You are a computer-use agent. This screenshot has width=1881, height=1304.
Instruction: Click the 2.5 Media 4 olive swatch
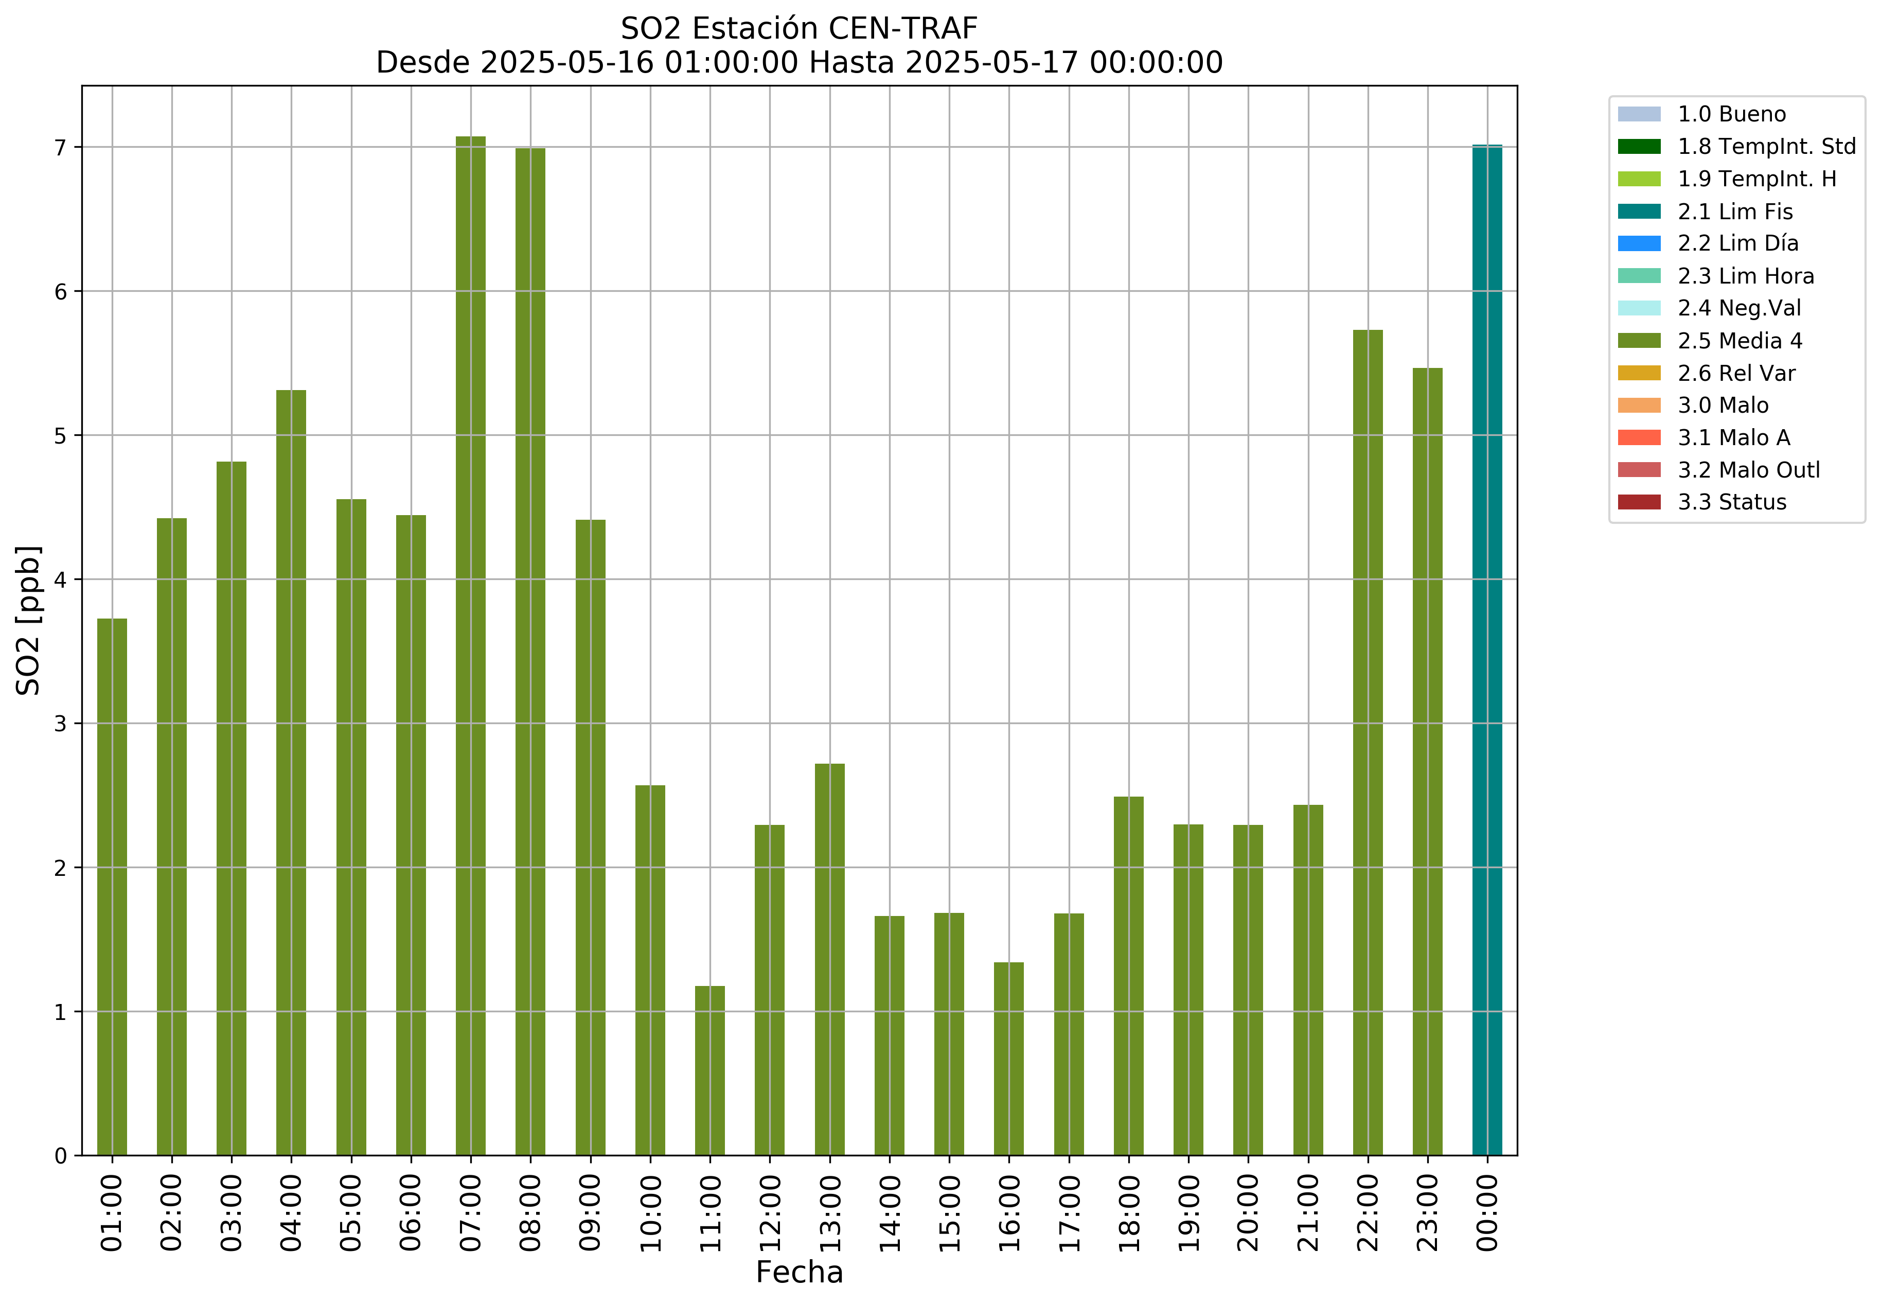[1639, 341]
